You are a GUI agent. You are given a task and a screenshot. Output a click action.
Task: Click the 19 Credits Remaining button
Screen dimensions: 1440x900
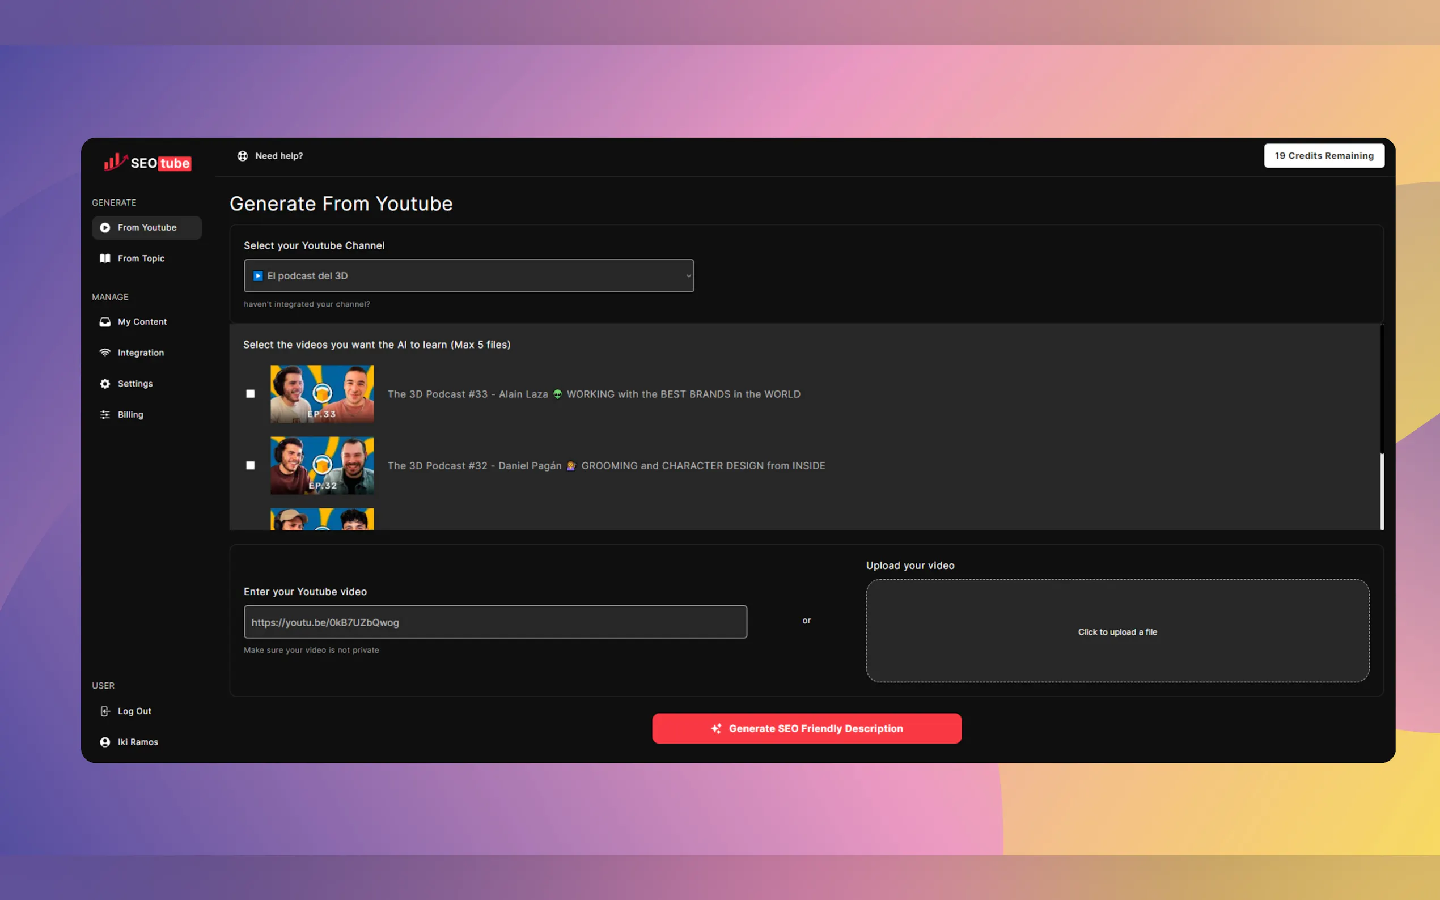1323,156
